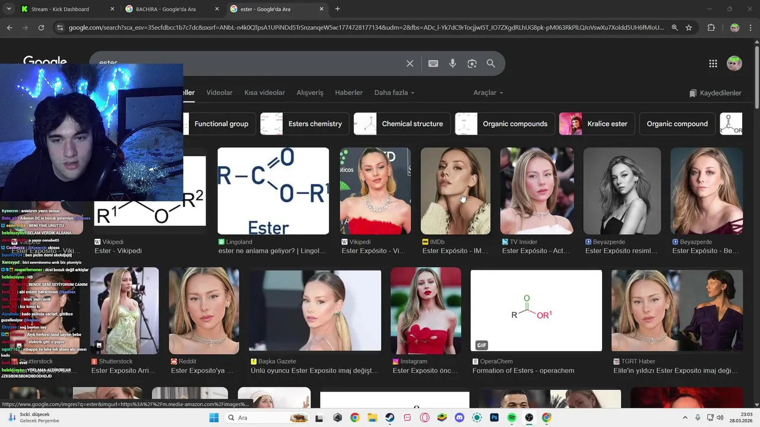Close the active ester search tab
This screenshot has width=760, height=427.
(322, 9)
